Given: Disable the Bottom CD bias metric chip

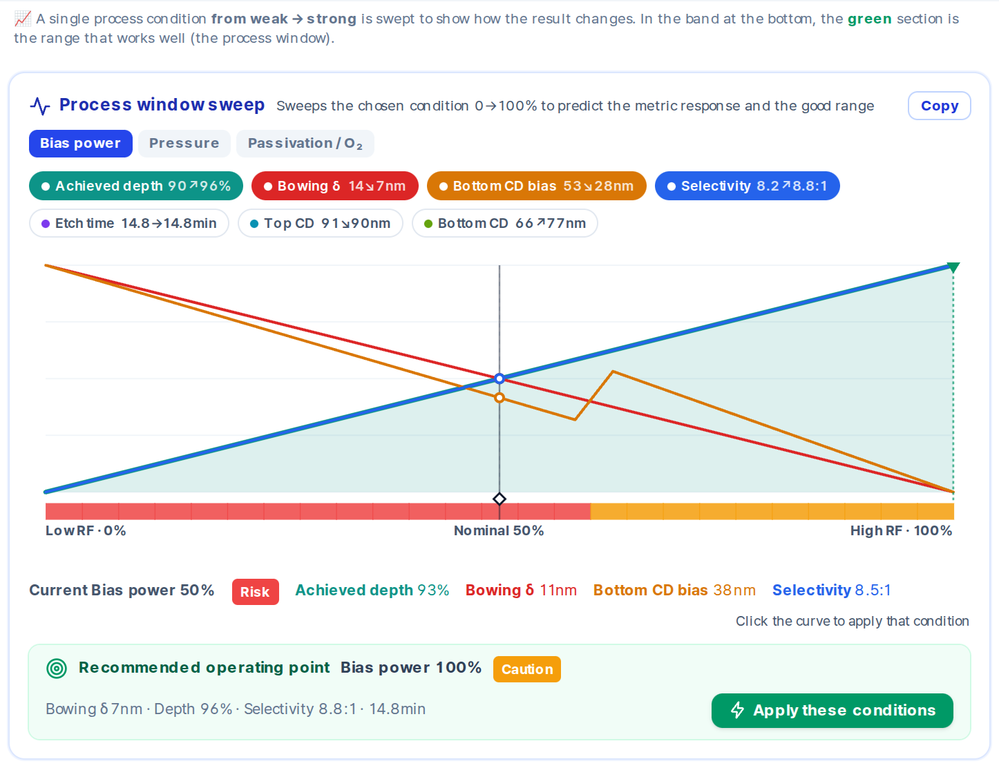Looking at the screenshot, I should [537, 186].
